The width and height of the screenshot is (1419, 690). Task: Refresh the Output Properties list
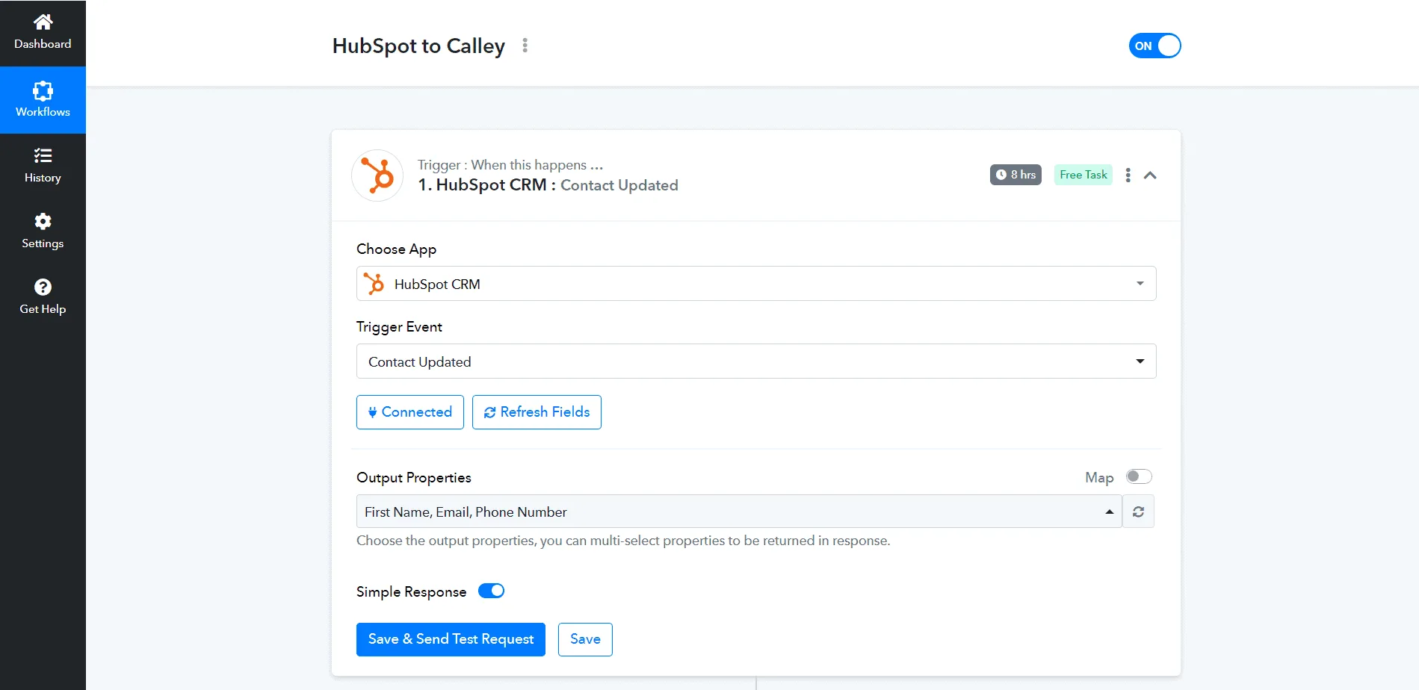pyautogui.click(x=1138, y=512)
